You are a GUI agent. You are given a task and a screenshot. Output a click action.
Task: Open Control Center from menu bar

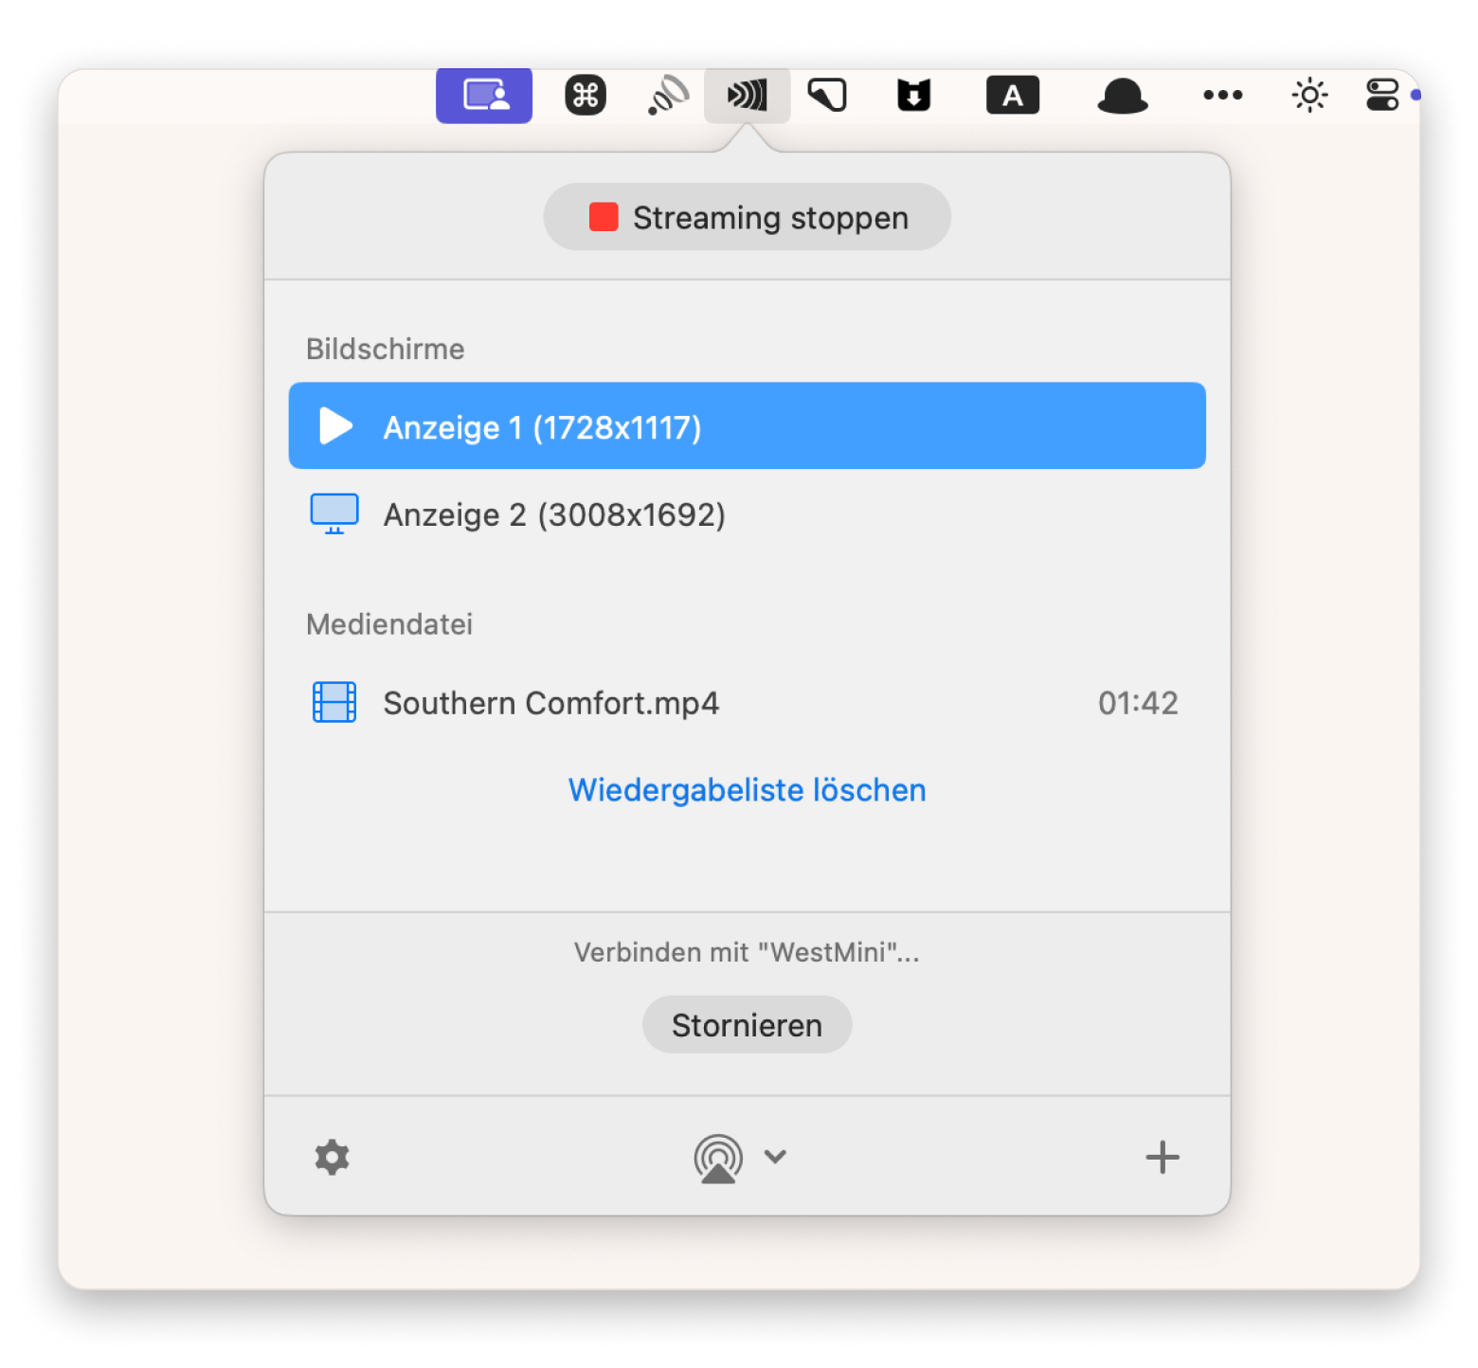(x=1382, y=96)
